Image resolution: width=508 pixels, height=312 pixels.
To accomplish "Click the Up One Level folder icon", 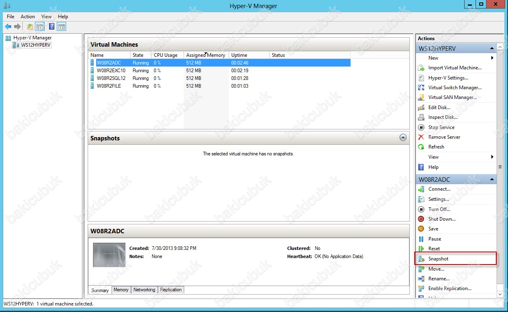I will coord(30,27).
